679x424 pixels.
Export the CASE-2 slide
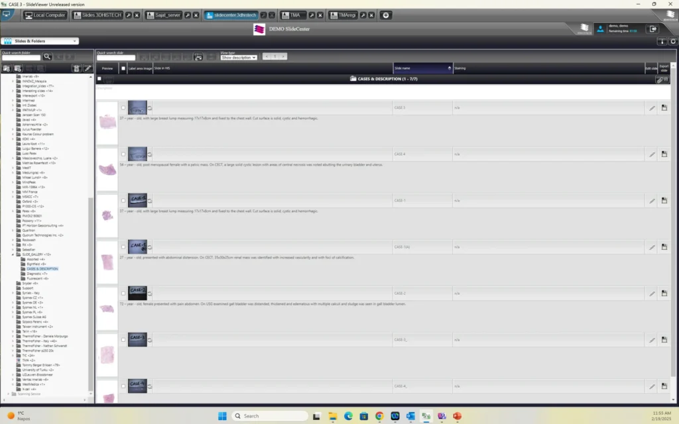pyautogui.click(x=664, y=293)
